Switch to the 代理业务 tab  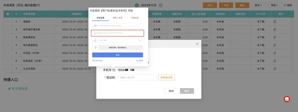pyautogui.click(x=135, y=18)
